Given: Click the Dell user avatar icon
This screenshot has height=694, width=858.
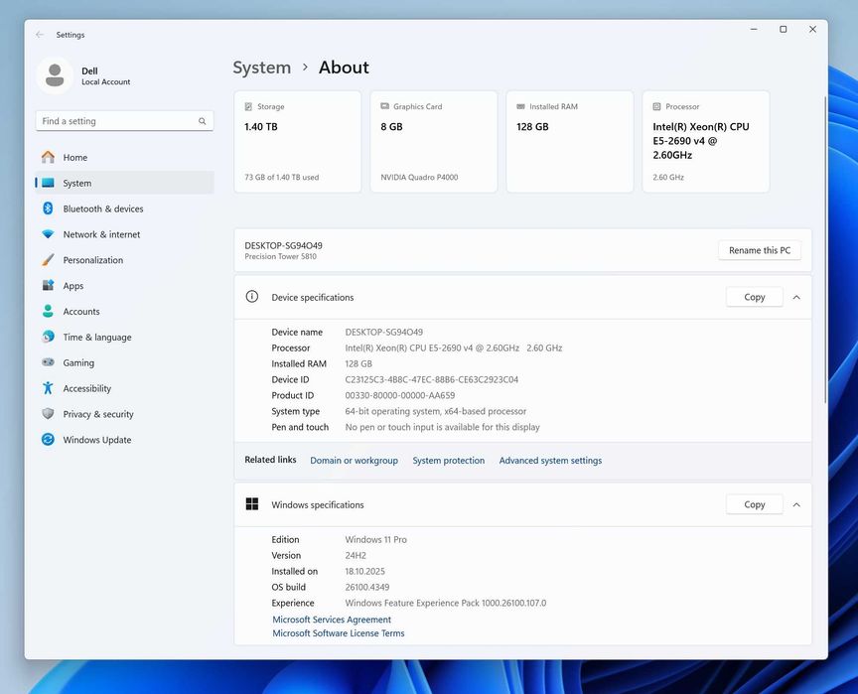Looking at the screenshot, I should 55,74.
